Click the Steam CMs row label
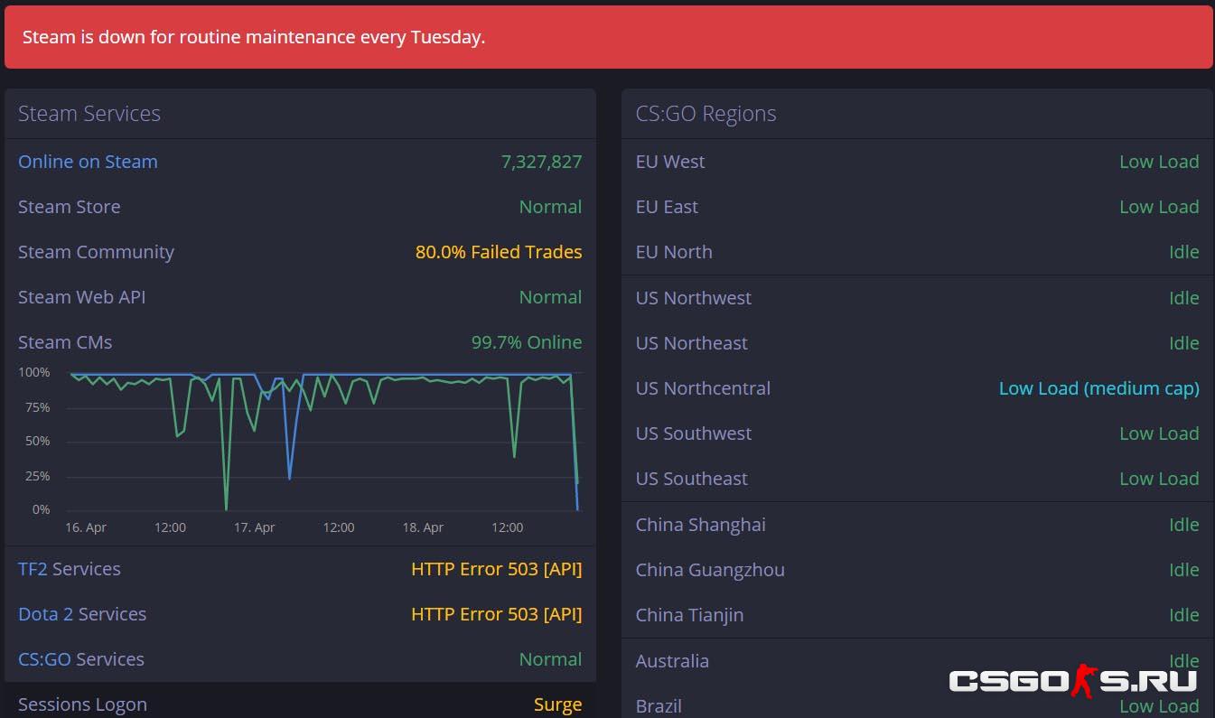This screenshot has width=1215, height=718. tap(65, 342)
